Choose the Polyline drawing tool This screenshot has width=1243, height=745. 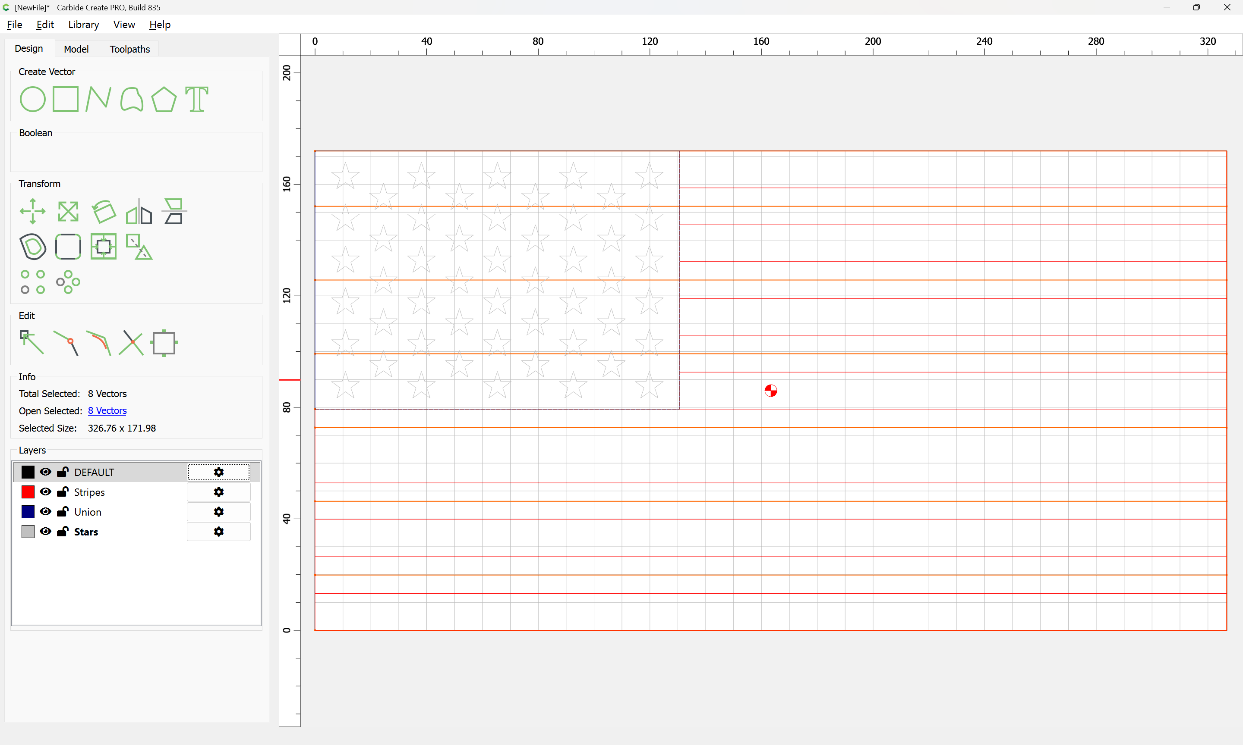click(98, 99)
